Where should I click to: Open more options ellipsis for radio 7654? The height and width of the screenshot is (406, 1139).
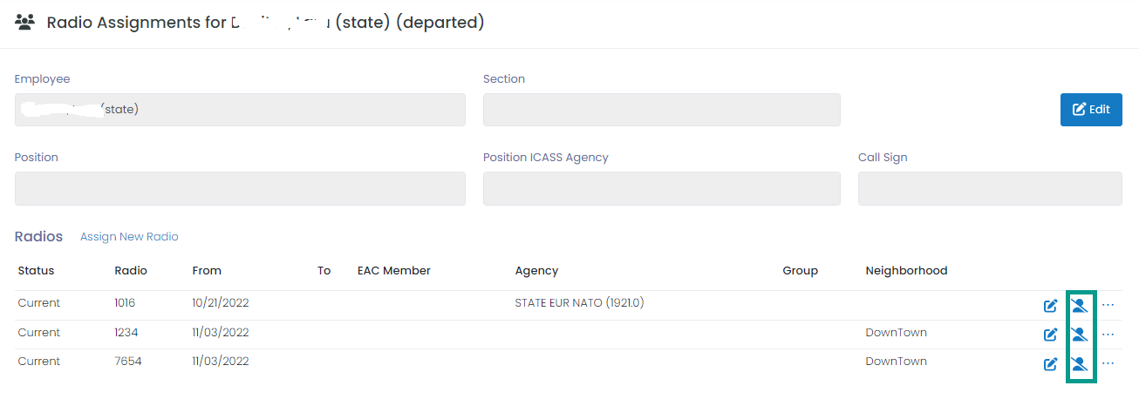[1108, 363]
